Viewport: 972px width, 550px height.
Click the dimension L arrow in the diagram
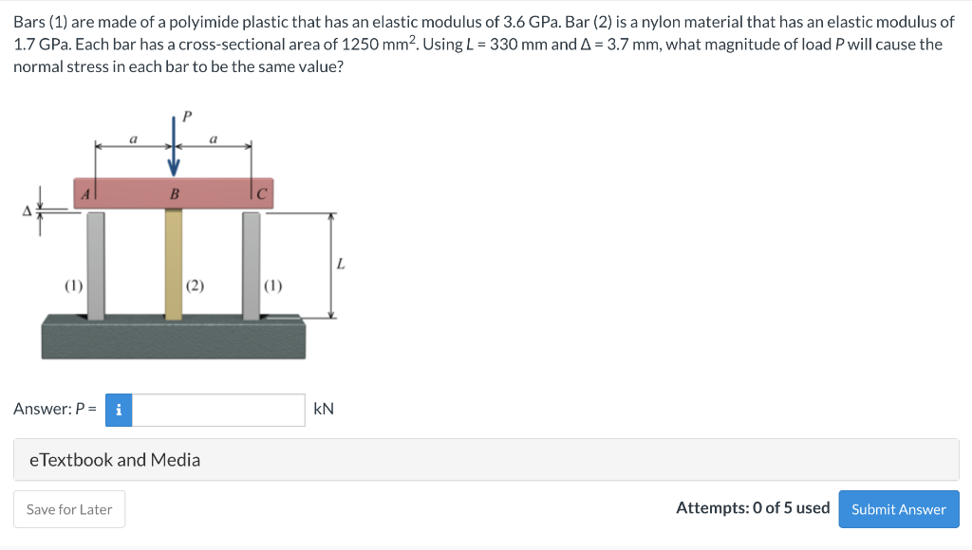pos(331,266)
